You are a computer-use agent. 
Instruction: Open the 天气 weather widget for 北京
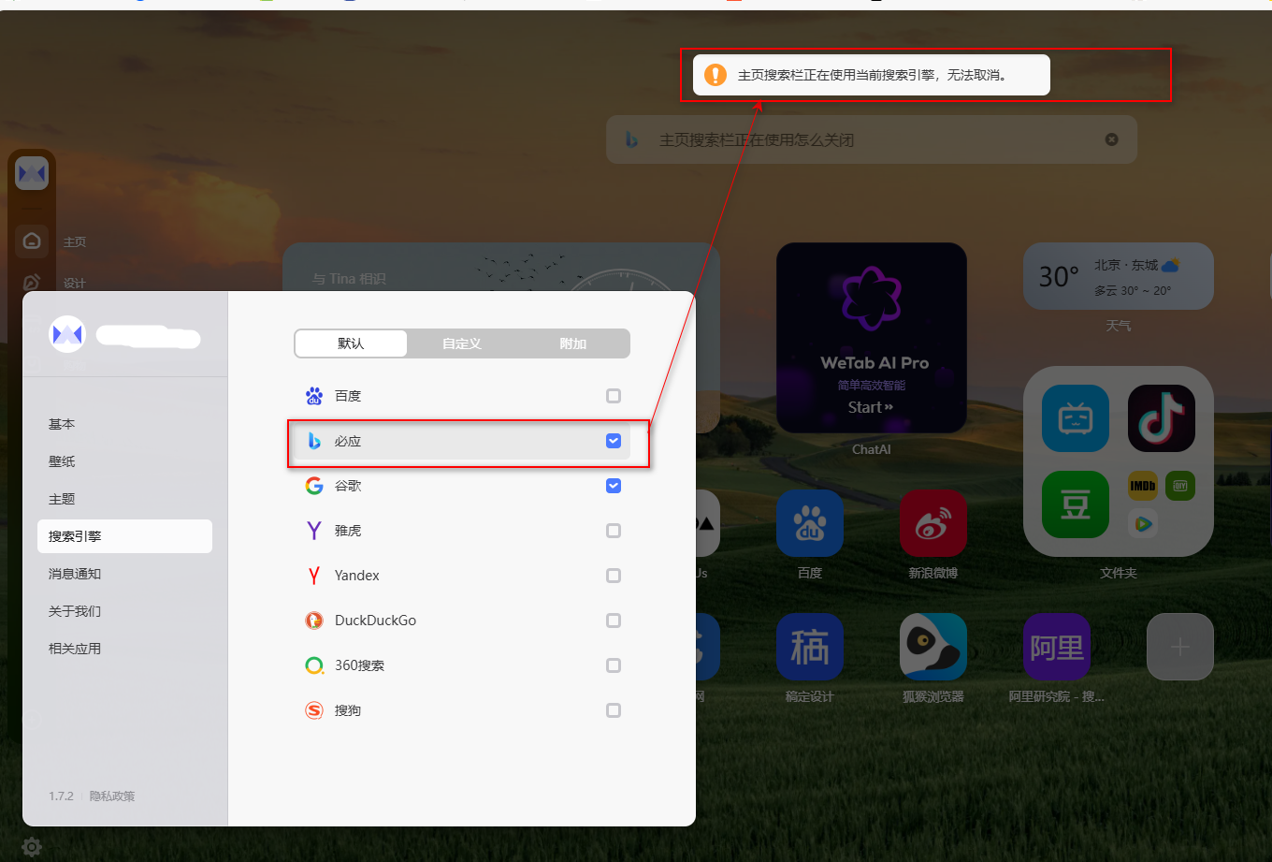pyautogui.click(x=1119, y=276)
